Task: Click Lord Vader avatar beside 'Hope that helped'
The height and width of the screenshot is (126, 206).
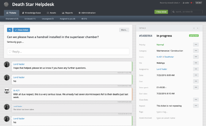Action: click(x=7, y=64)
